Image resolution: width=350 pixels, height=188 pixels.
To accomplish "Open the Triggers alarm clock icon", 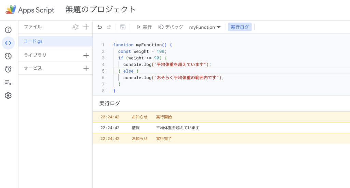I will click(8, 69).
